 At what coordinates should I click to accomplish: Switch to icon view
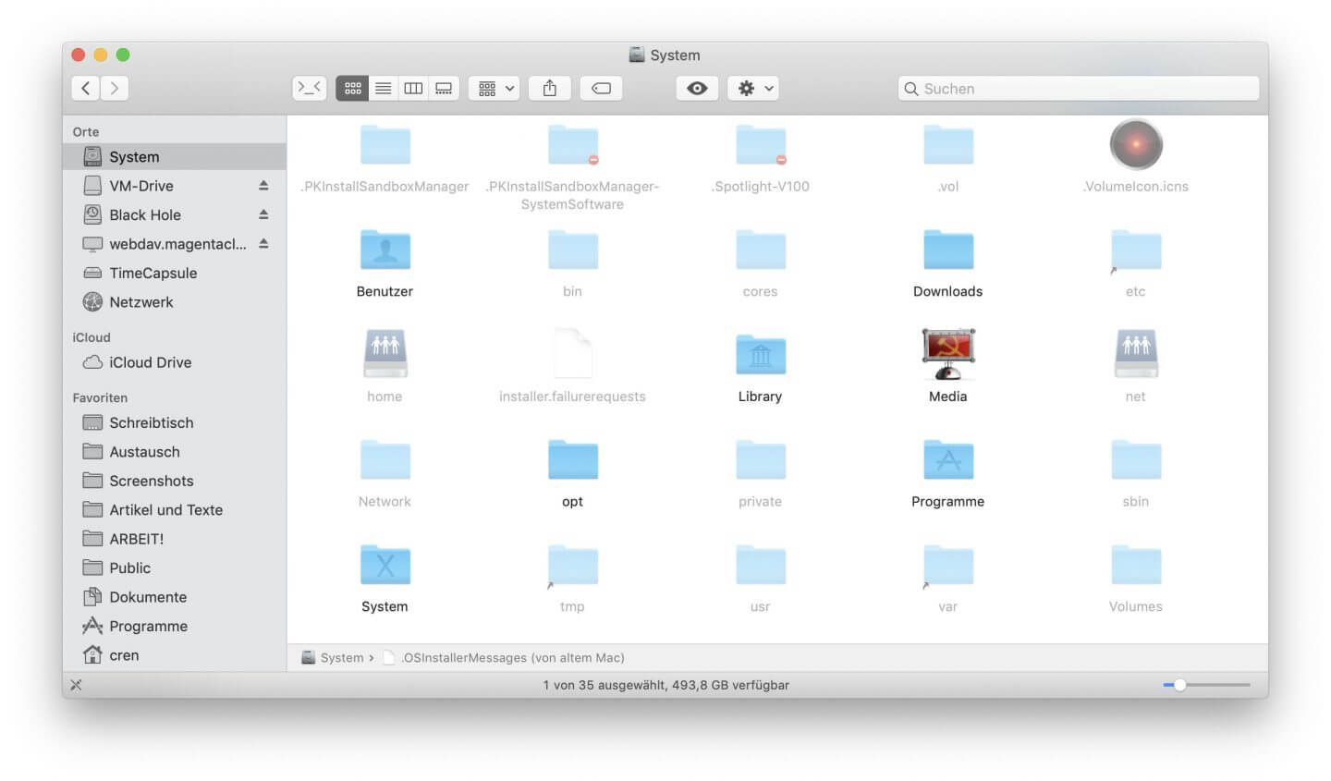352,88
